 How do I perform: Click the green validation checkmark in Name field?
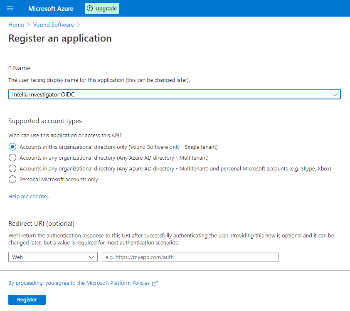(335, 94)
